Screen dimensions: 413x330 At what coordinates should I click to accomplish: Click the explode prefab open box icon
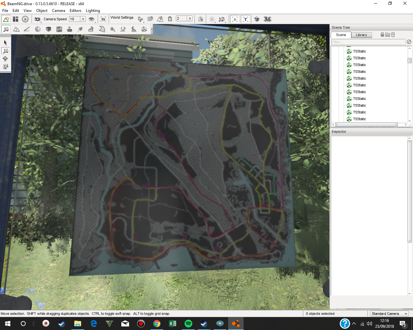(x=267, y=19)
